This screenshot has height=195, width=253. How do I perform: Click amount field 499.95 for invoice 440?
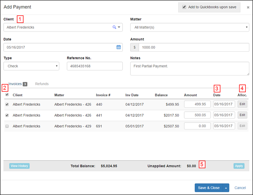[197, 104]
